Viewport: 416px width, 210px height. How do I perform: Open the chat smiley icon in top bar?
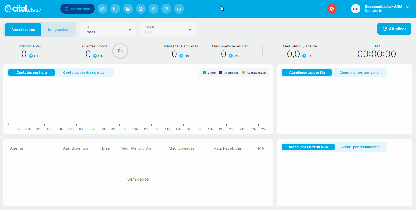pyautogui.click(x=115, y=9)
